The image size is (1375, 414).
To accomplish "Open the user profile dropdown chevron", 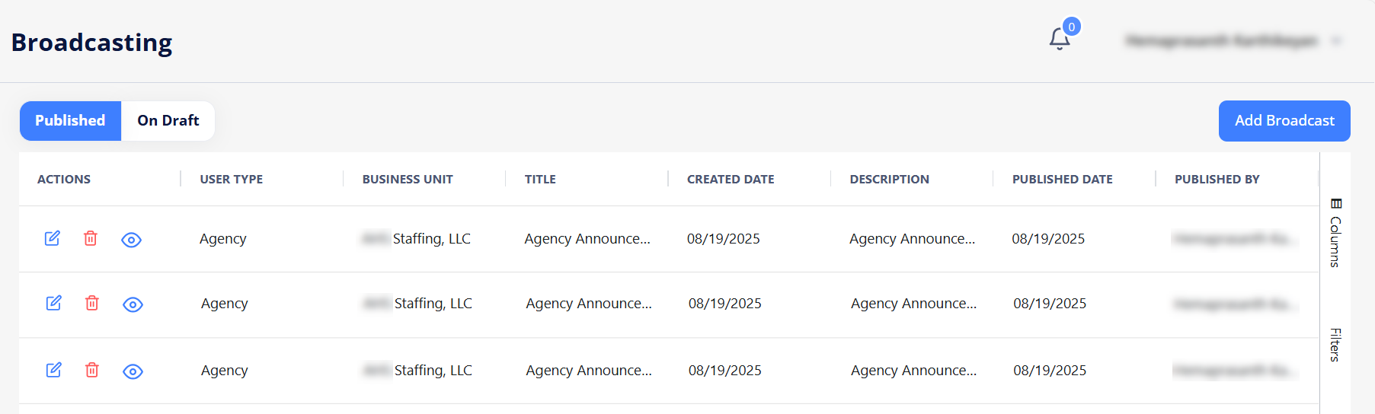I will coord(1336,40).
